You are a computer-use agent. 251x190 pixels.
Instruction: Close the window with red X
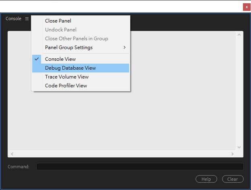[x=247, y=7]
